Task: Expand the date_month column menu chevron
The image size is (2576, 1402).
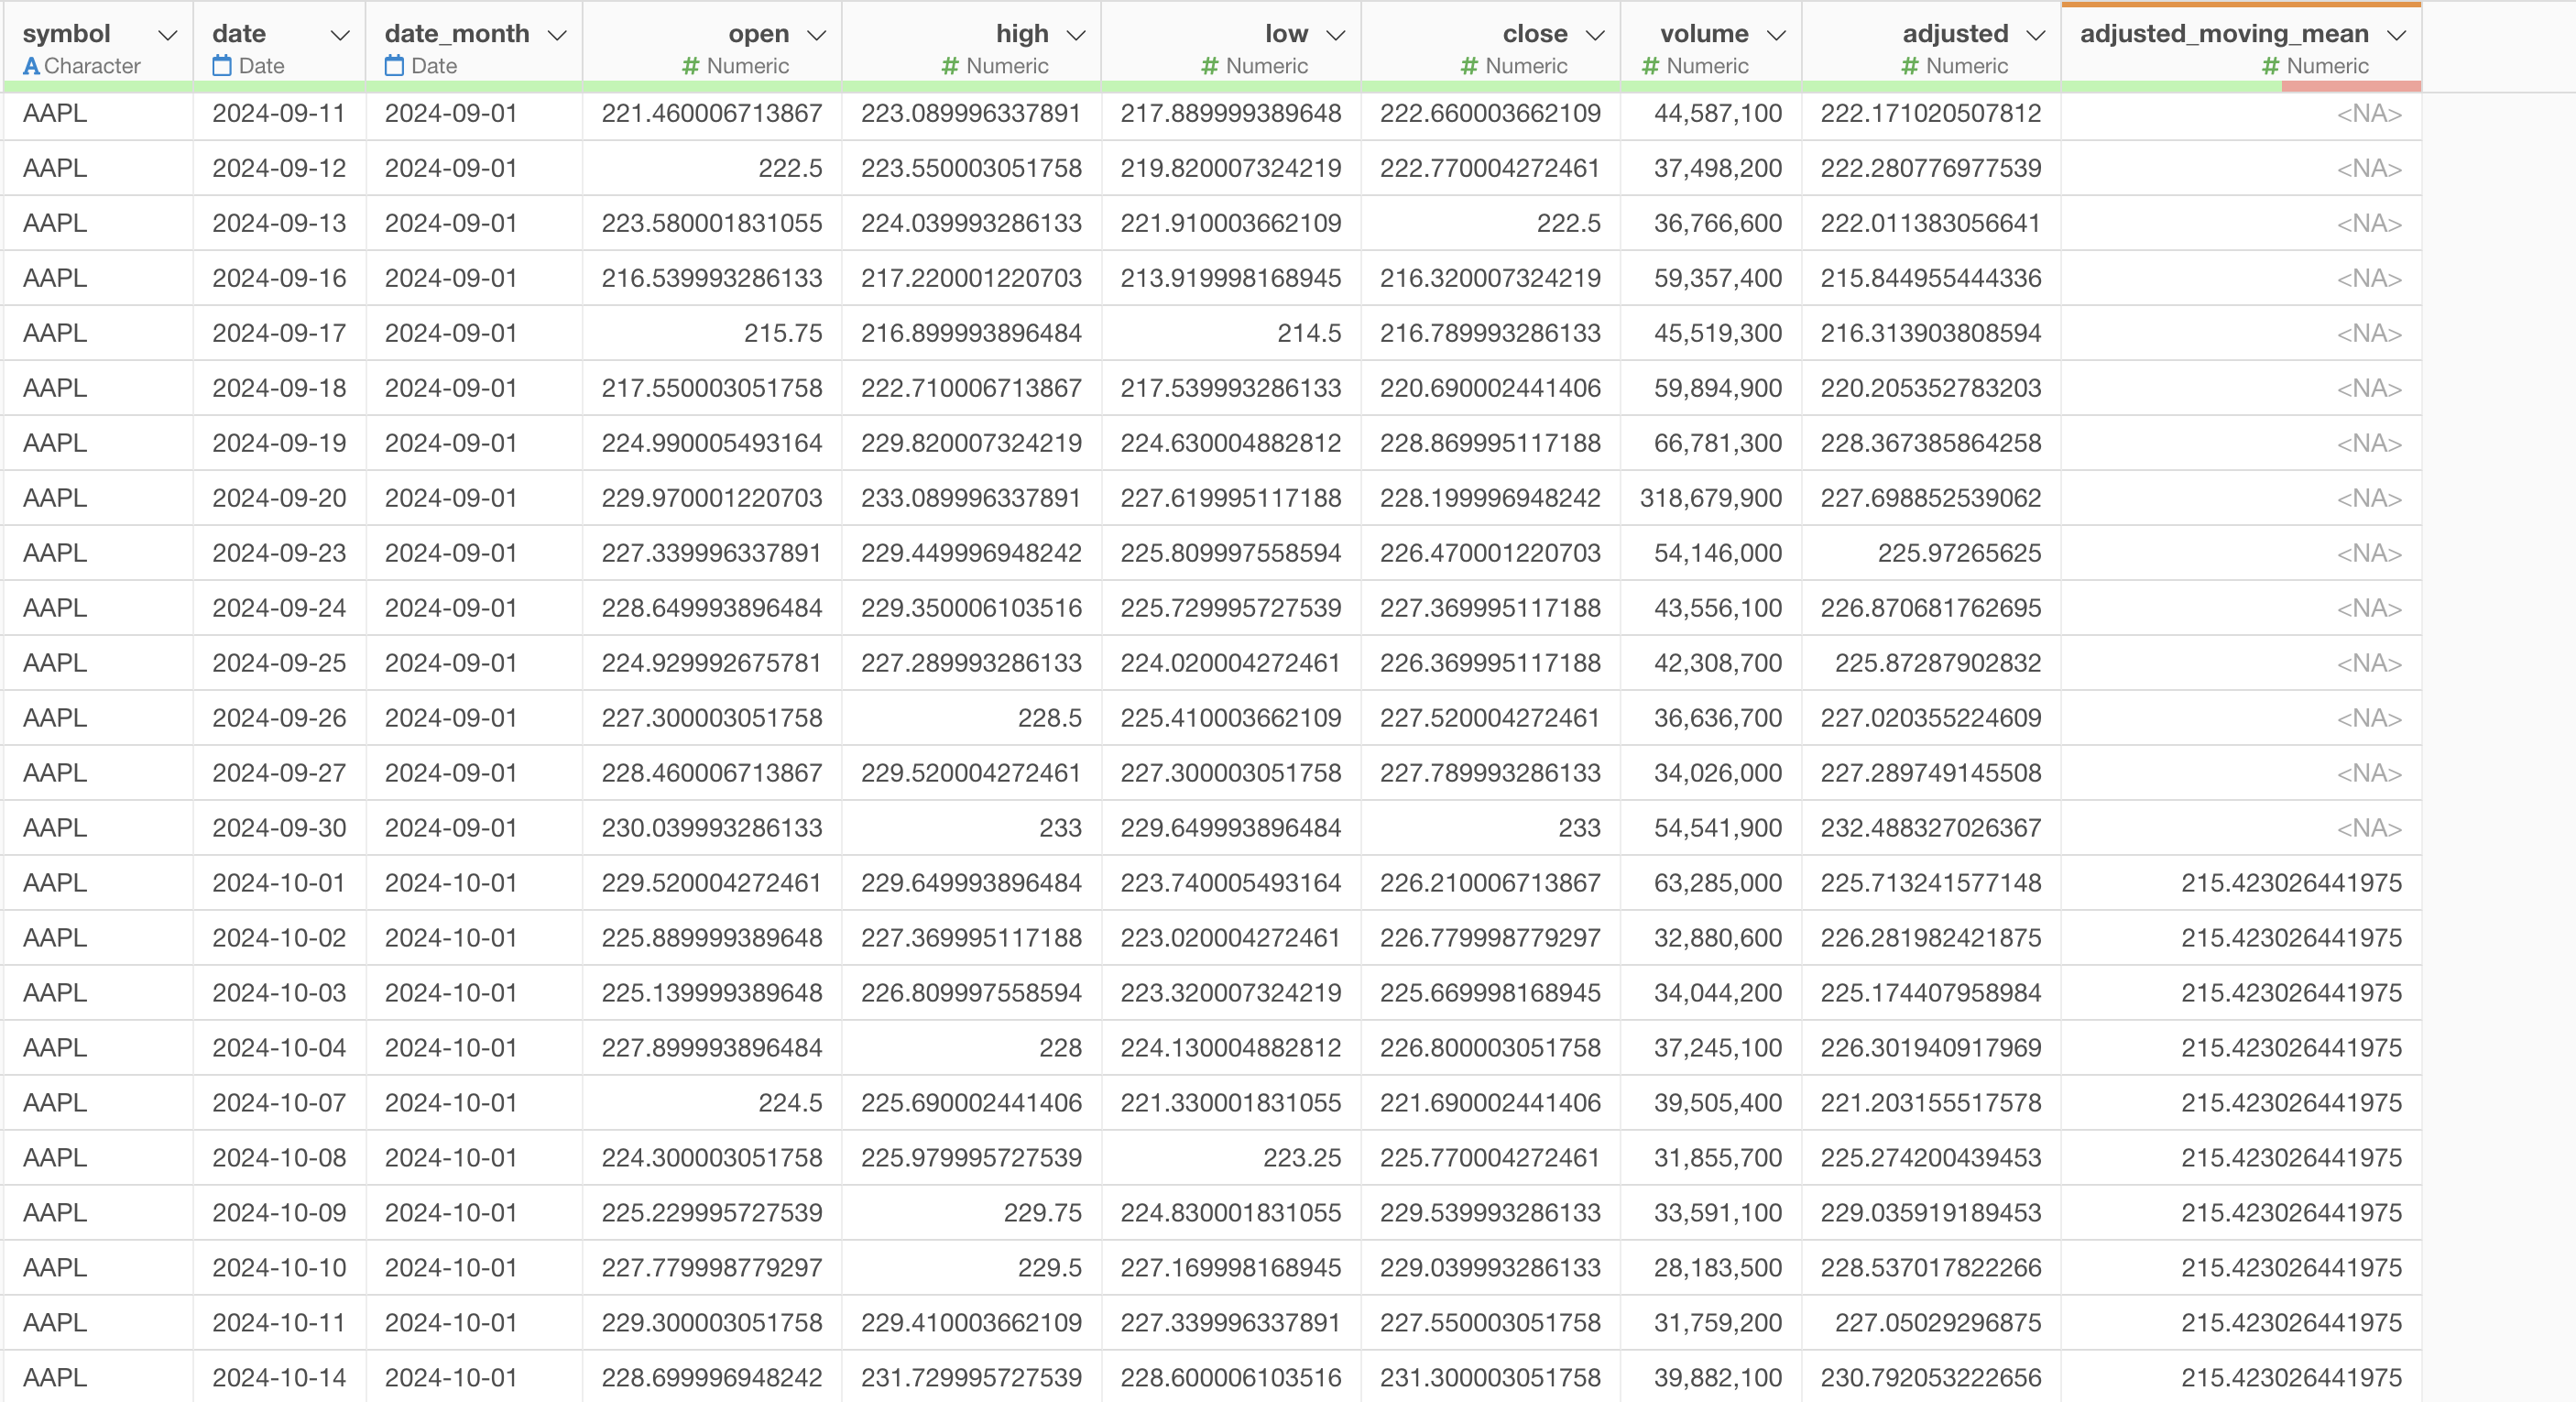Action: point(558,35)
